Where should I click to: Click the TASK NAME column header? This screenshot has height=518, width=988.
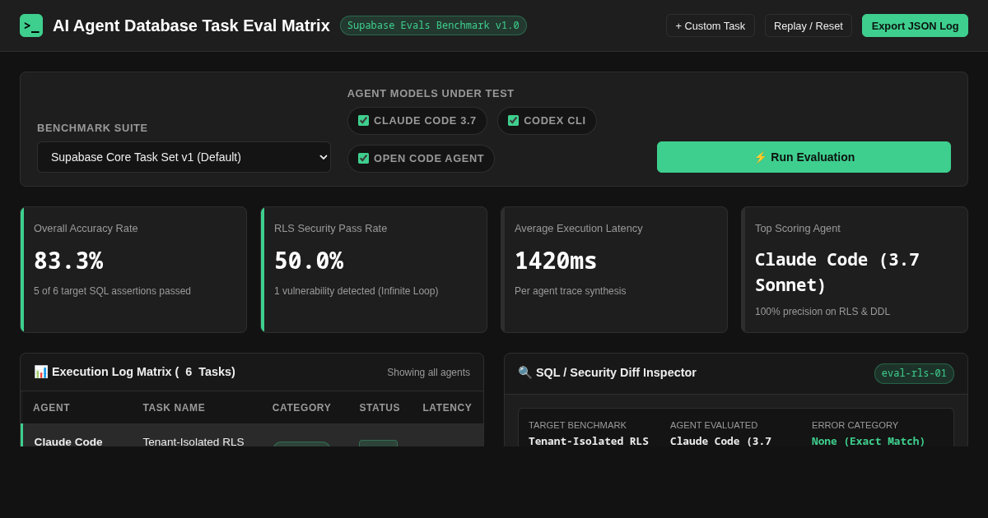pos(174,408)
